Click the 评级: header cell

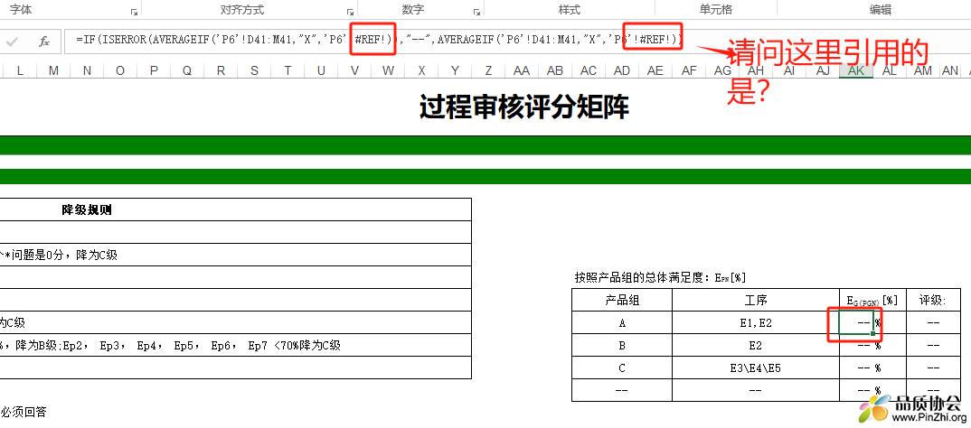point(933,300)
